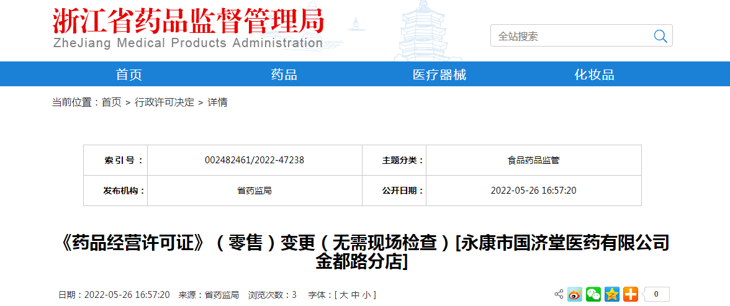
Task: Open the share icon
Action: point(559,294)
